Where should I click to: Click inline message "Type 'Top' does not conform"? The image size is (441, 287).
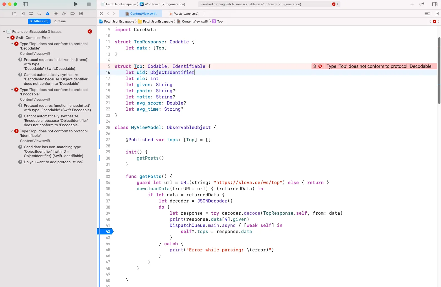(379, 66)
